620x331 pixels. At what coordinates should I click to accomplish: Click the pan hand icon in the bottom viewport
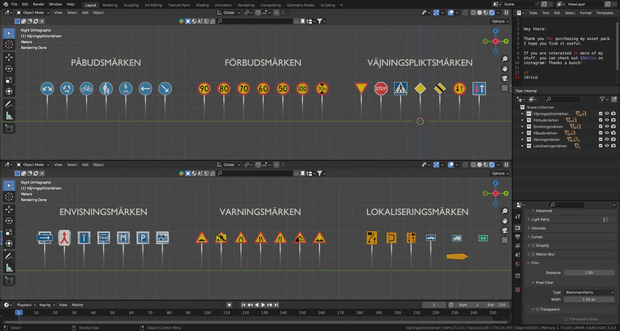[505, 221]
